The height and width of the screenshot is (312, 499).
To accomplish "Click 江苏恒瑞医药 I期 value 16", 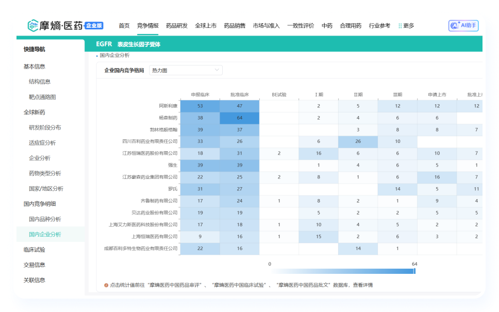I will coord(319,154).
